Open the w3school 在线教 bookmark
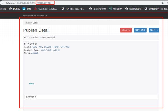The image size is (168, 111). (45, 9)
